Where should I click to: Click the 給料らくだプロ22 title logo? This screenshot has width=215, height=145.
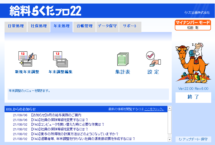[45, 11]
